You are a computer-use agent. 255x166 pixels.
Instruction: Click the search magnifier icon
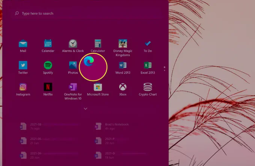pyautogui.click(x=17, y=13)
